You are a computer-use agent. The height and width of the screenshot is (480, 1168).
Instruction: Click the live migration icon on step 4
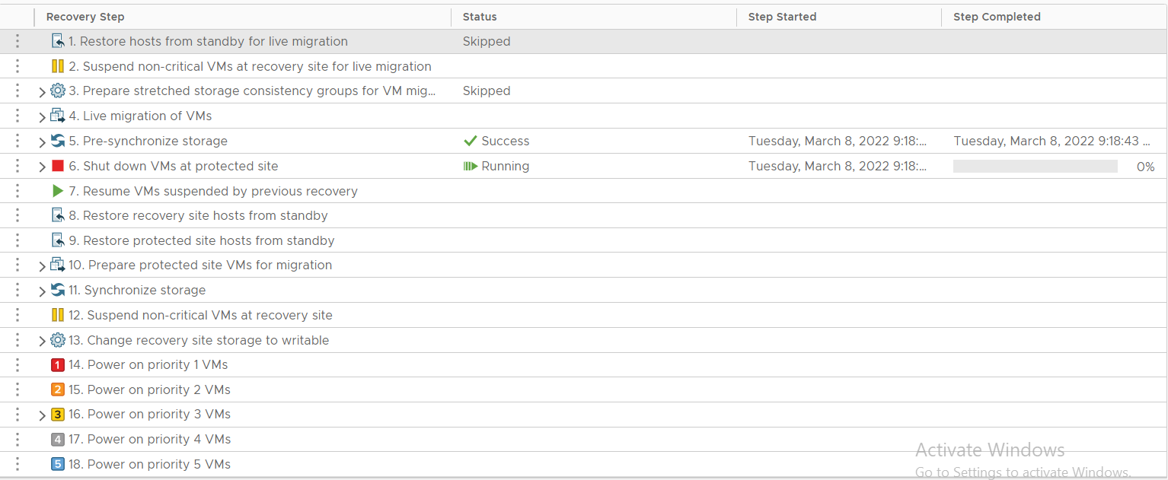coord(58,116)
